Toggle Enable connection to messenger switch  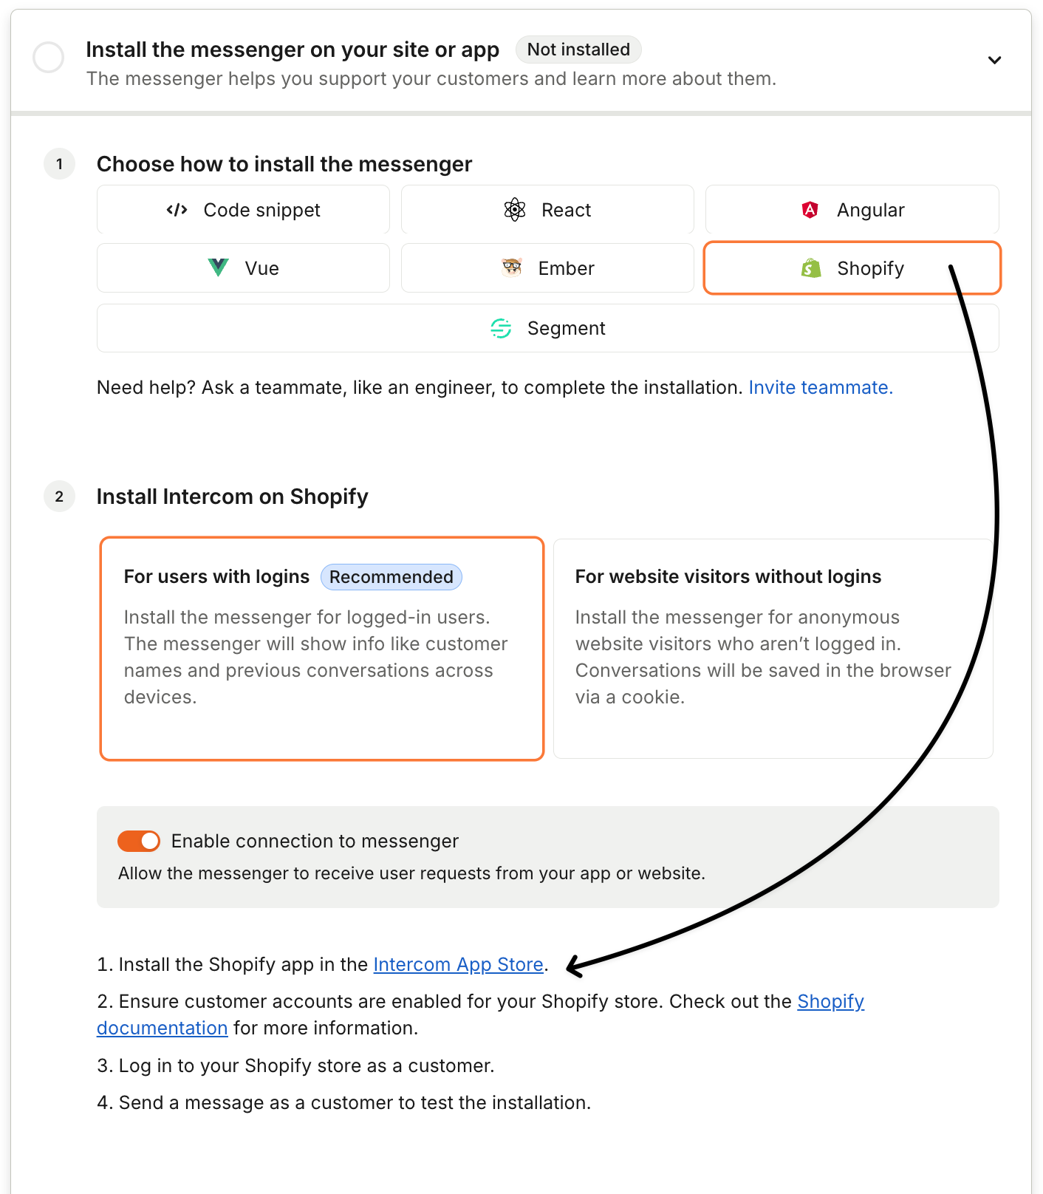[x=139, y=841]
